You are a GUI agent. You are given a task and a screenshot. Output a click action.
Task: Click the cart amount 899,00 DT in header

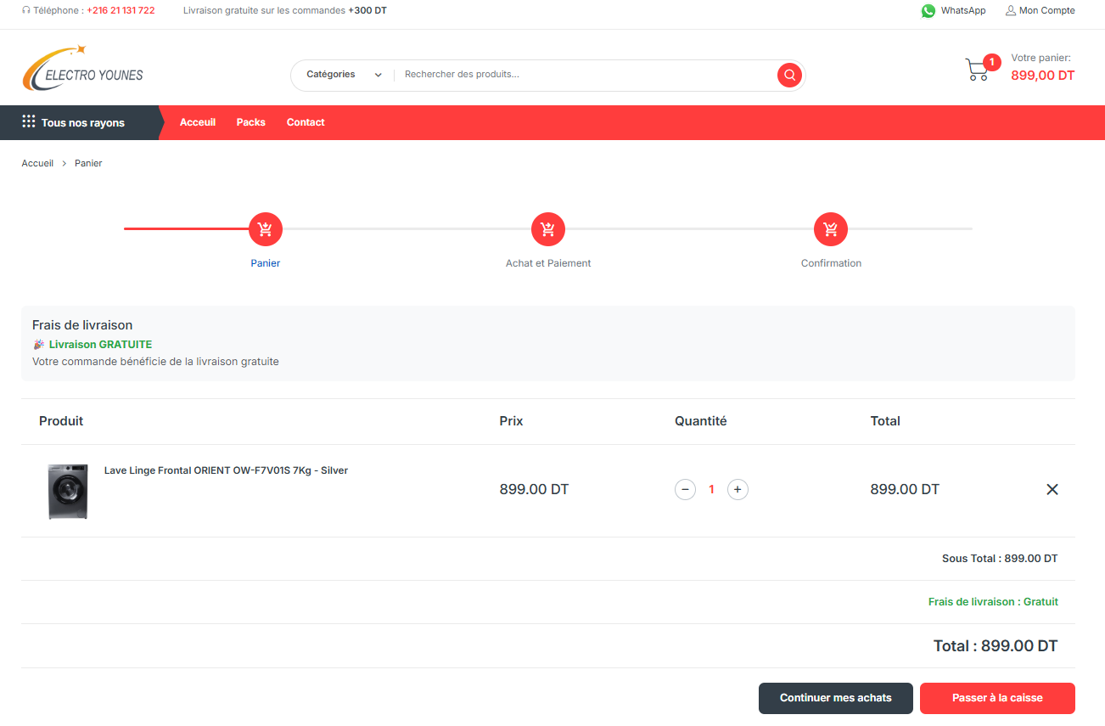point(1043,76)
